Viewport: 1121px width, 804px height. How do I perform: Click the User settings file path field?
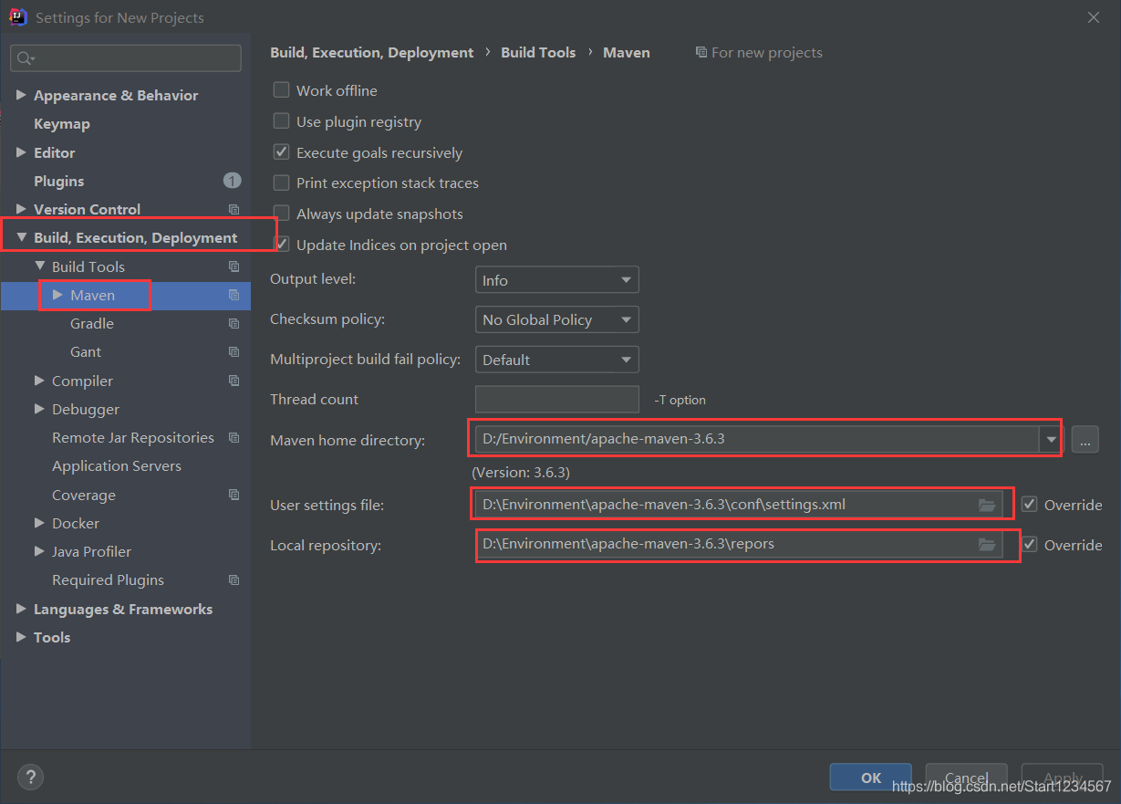point(738,505)
